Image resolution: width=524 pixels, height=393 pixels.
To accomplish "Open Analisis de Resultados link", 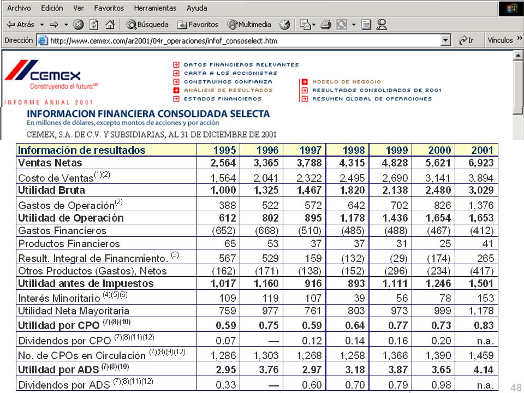I will (x=228, y=90).
